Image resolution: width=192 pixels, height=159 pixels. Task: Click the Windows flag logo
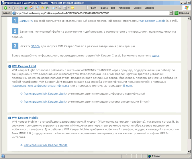coord(187,8)
